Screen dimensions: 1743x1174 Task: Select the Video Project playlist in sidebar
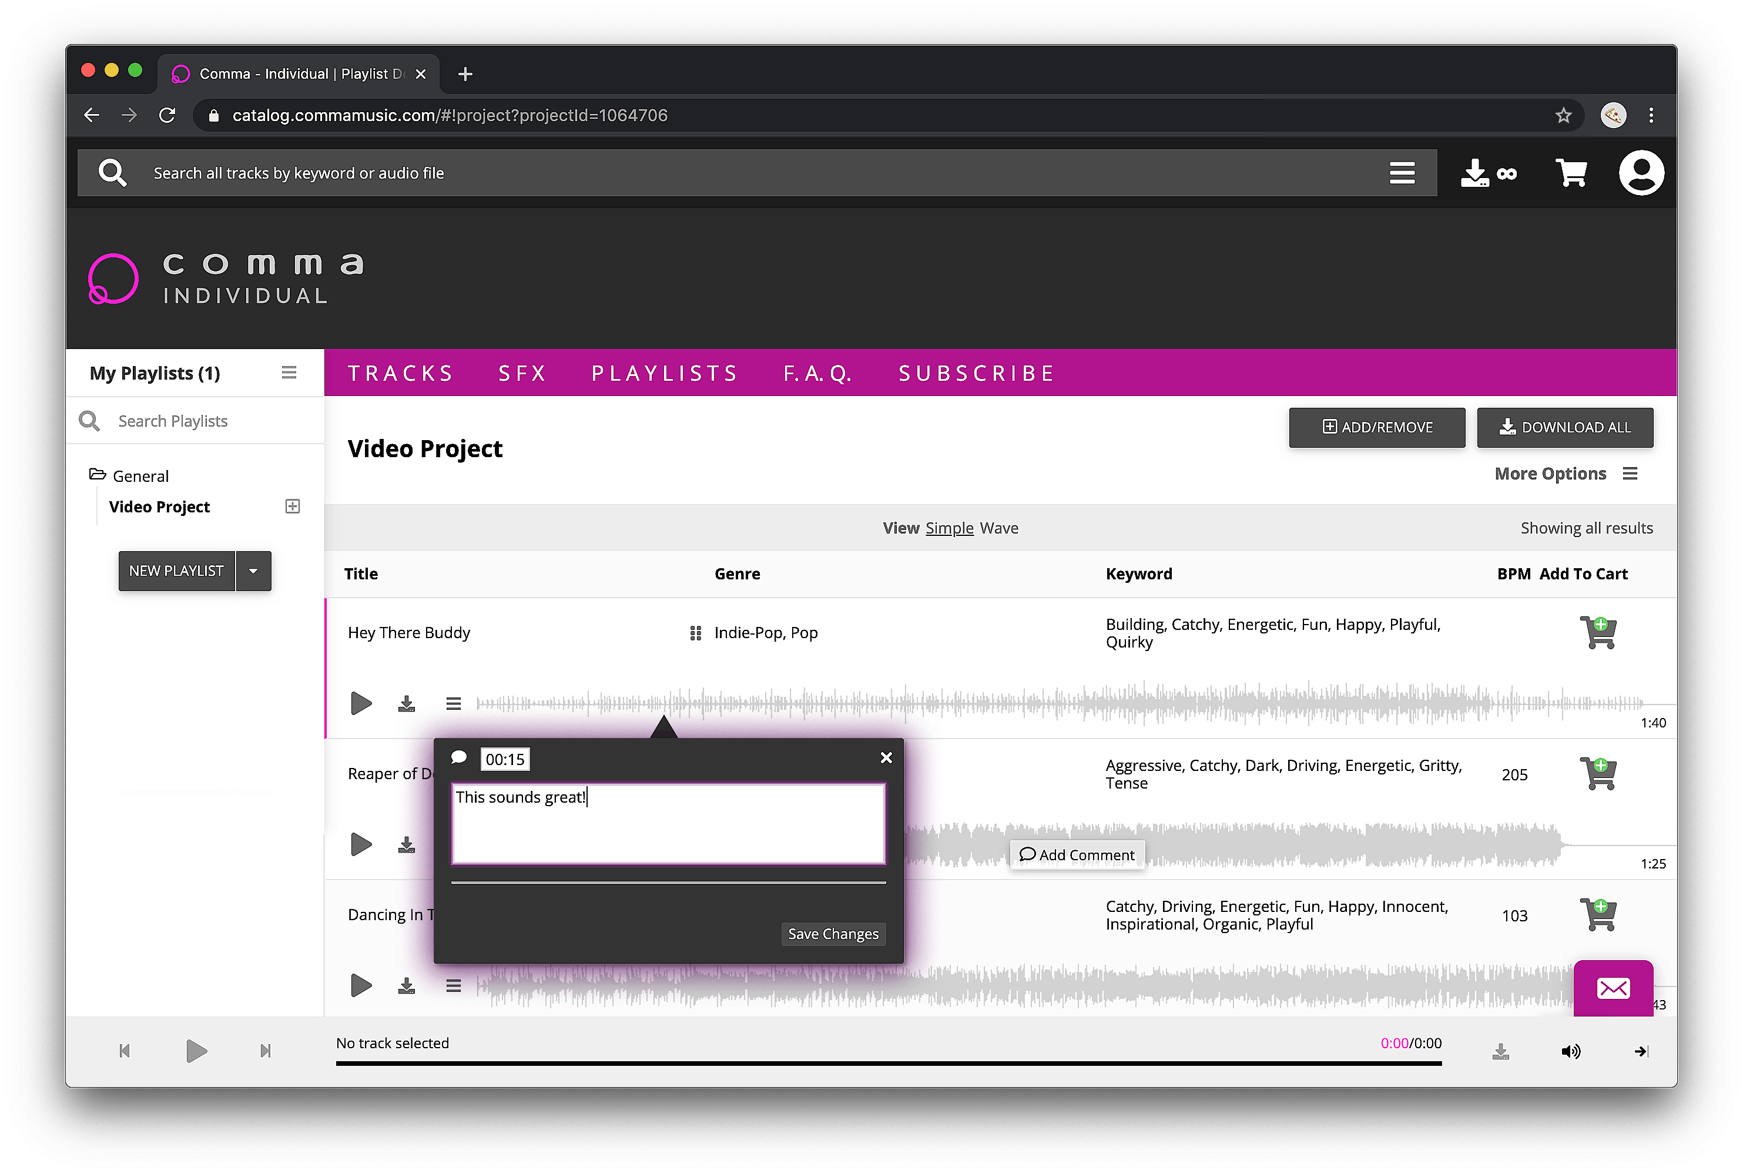(159, 506)
